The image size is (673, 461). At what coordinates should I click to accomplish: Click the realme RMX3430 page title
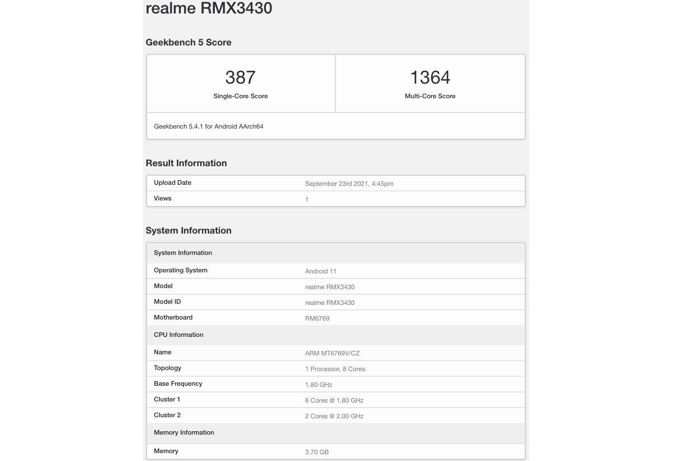tap(209, 8)
